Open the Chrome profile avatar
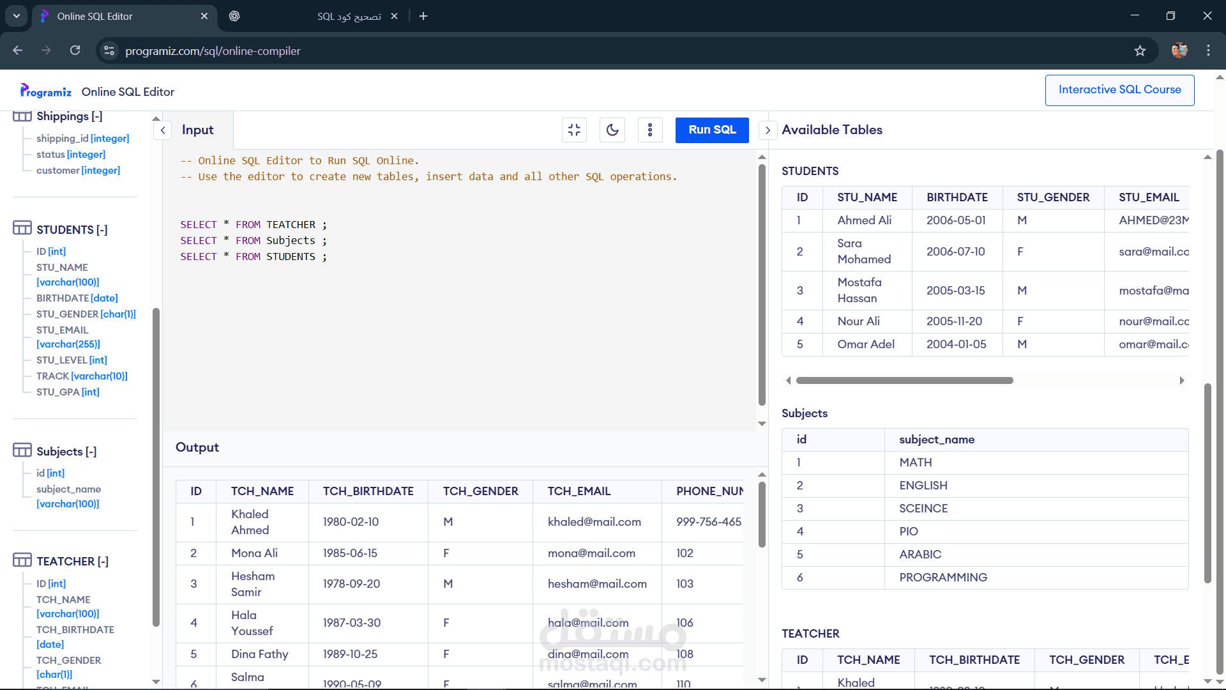The image size is (1226, 690). pos(1179,51)
